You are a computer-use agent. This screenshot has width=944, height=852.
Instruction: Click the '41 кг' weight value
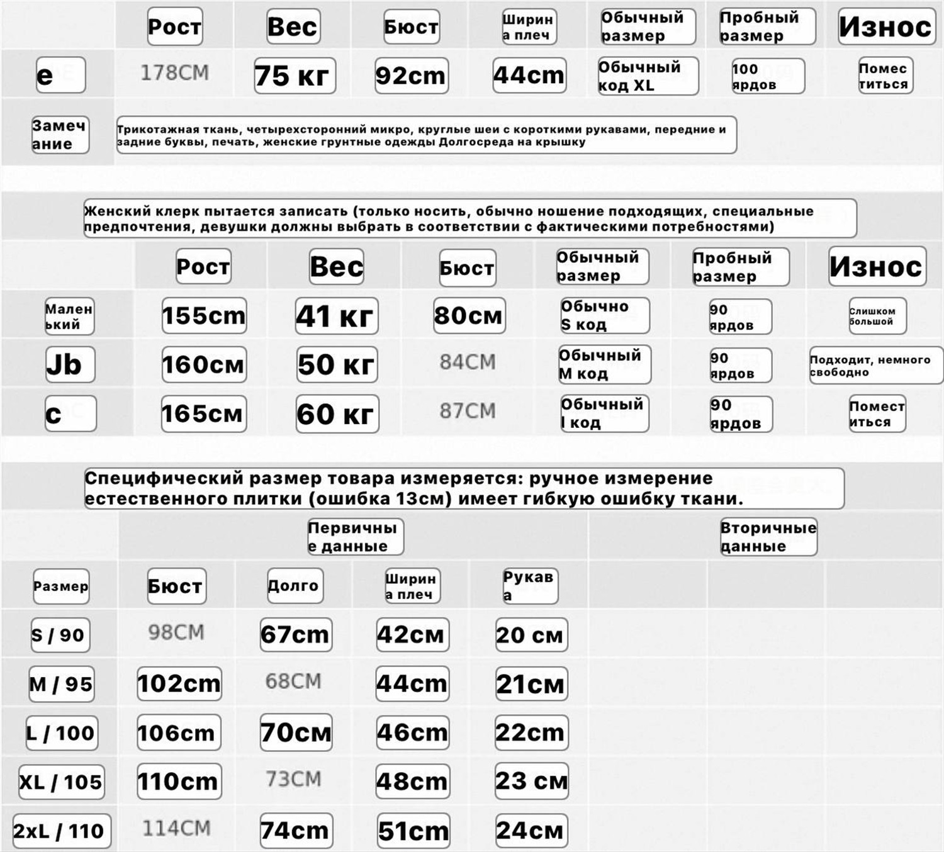337,316
